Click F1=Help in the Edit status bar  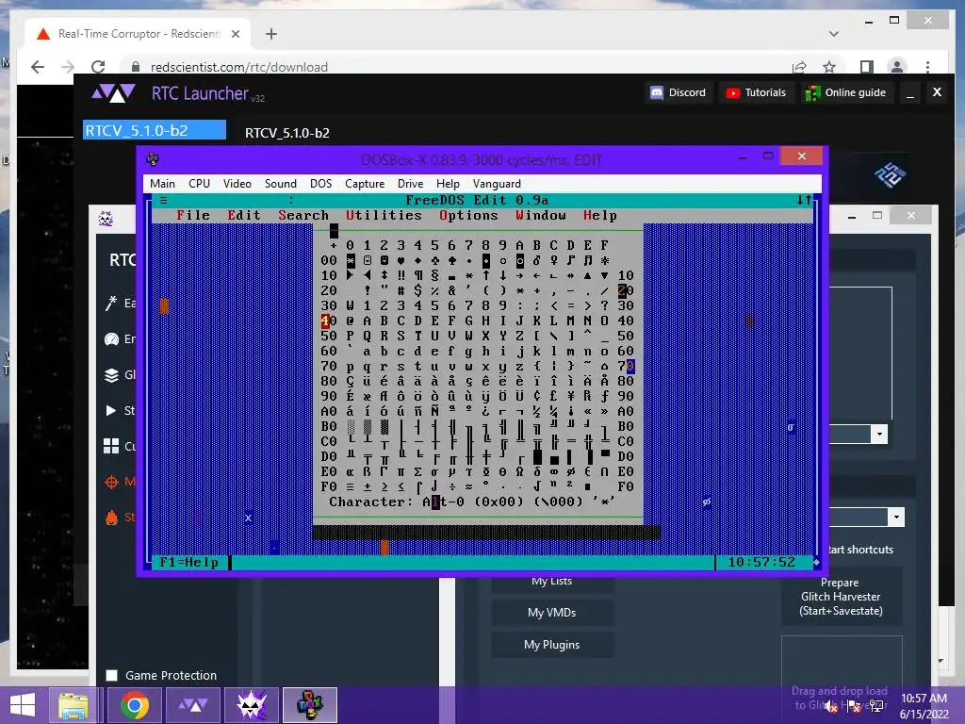coord(188,562)
